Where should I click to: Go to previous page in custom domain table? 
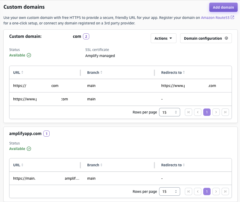point(197,112)
